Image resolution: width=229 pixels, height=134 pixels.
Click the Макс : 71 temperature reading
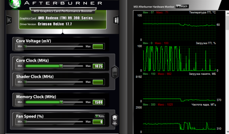coord(162,12)
